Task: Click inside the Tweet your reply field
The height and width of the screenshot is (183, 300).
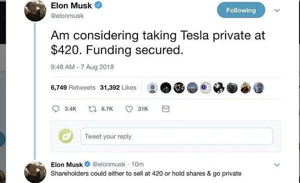Action: point(176,136)
